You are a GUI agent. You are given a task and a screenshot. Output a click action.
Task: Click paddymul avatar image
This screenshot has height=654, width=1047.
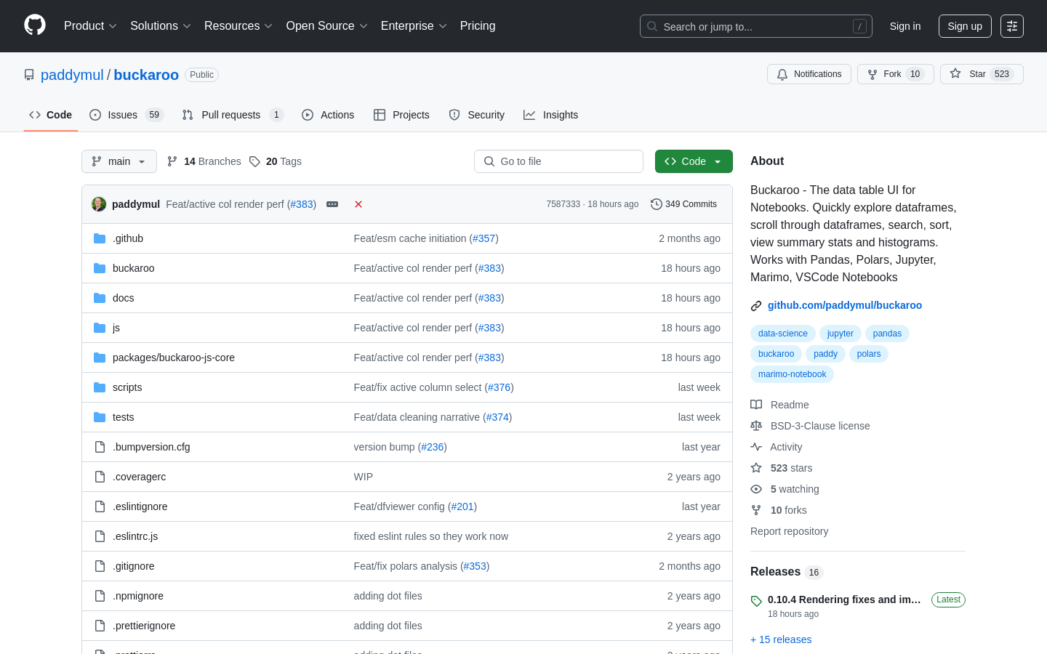point(99,204)
